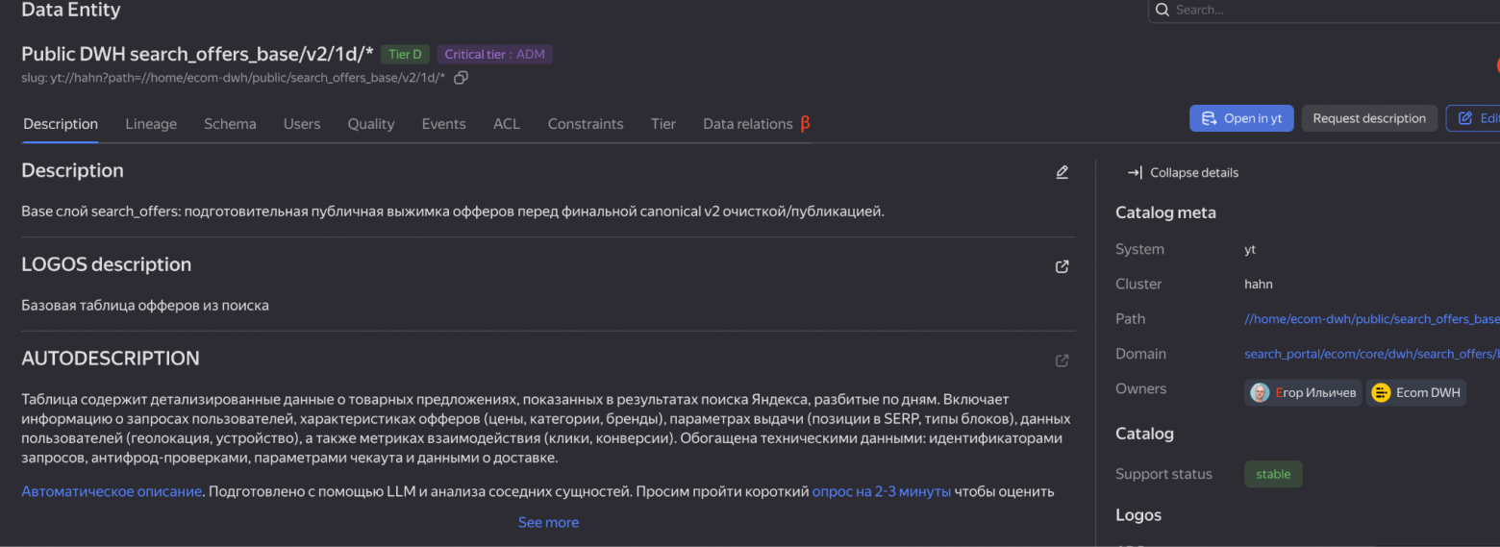This screenshot has width=1500, height=547.
Task: Switch to the Description tab
Action: click(x=61, y=124)
